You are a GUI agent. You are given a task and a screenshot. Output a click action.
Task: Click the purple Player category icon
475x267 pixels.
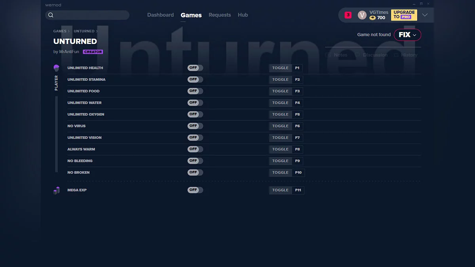point(56,68)
